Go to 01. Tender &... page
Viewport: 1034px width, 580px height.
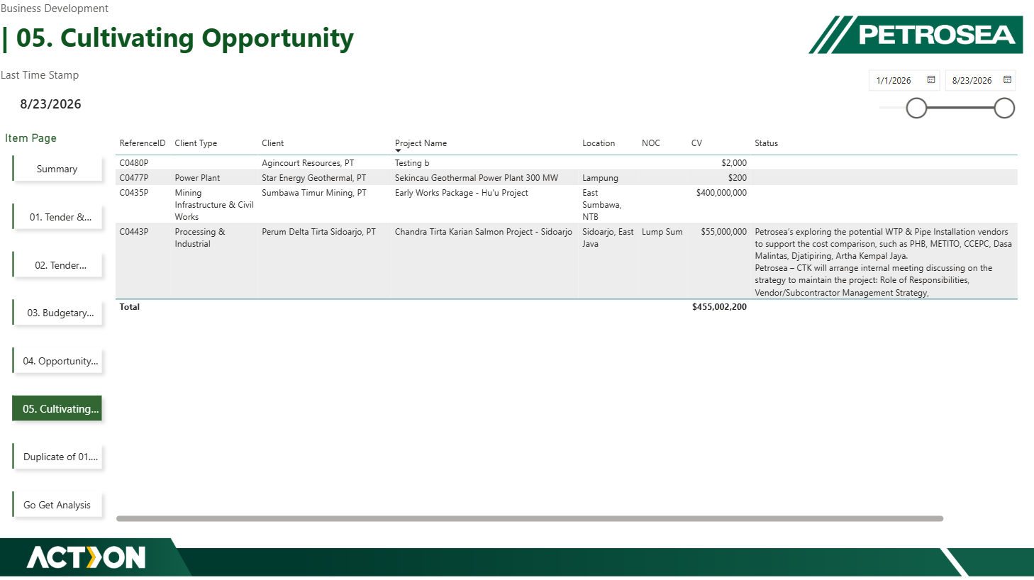[57, 217]
